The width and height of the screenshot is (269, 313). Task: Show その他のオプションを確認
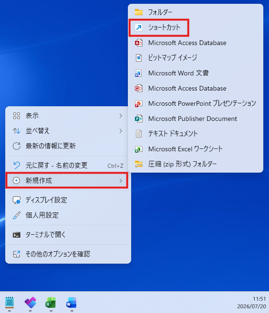(68, 254)
